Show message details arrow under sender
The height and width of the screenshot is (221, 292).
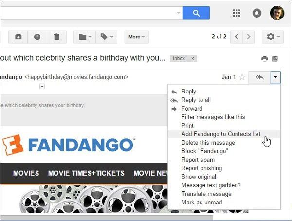(42, 86)
